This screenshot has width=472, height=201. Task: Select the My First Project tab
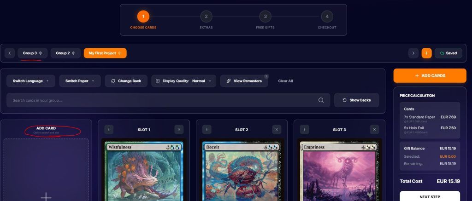point(105,53)
